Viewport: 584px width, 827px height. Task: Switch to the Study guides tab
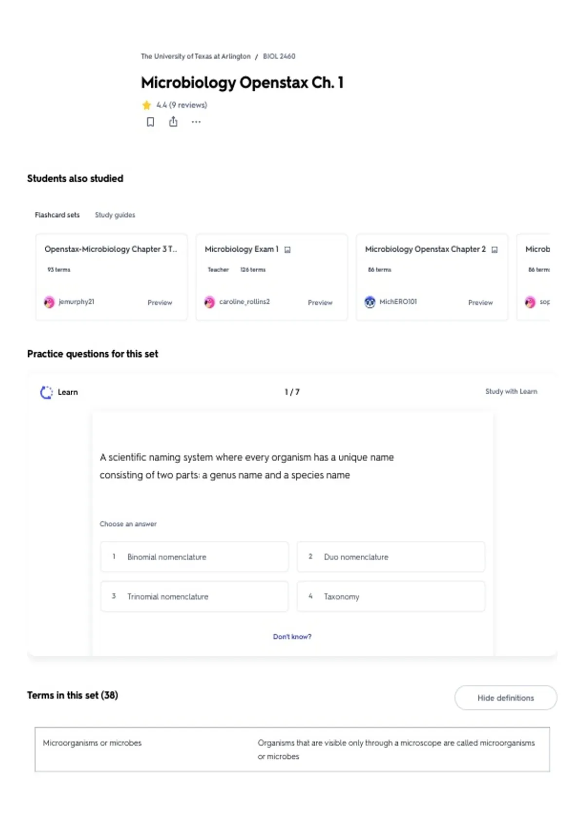115,215
